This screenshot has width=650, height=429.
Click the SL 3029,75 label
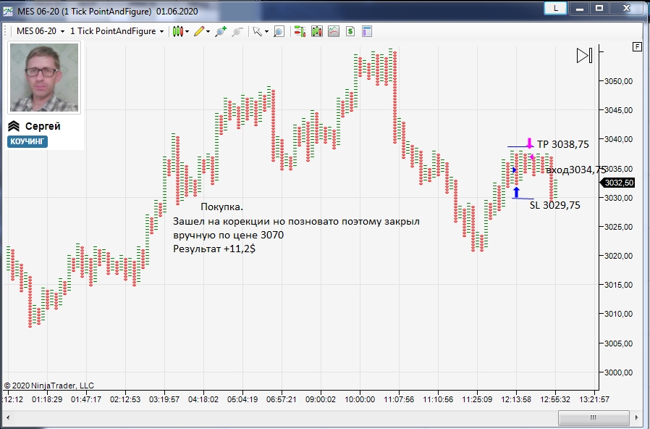click(x=555, y=205)
